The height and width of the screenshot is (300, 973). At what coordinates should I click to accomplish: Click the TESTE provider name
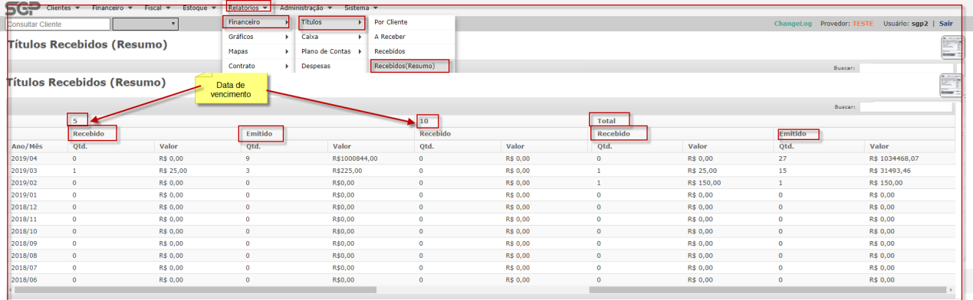click(x=863, y=24)
